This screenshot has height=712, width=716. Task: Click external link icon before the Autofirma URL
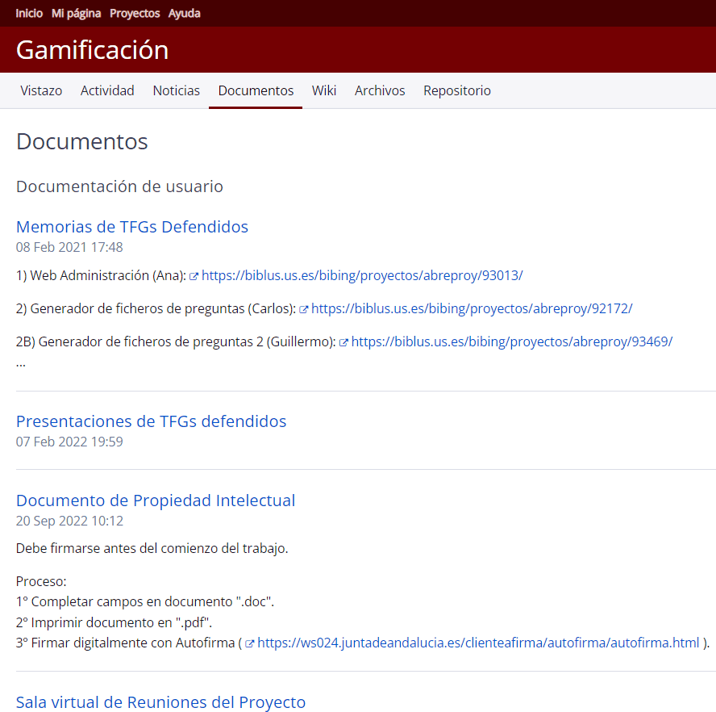[x=250, y=643]
